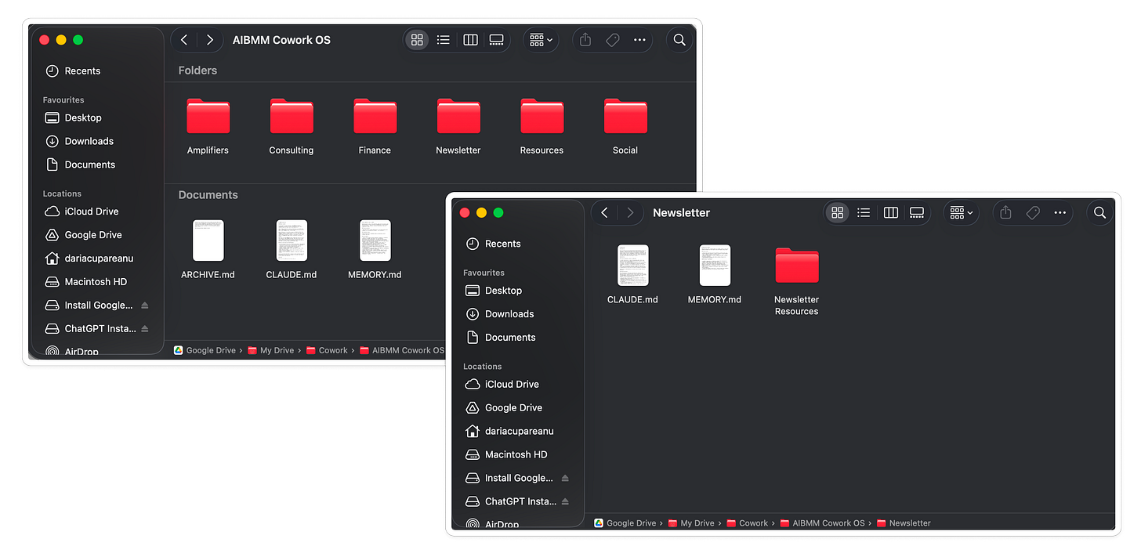The width and height of the screenshot is (1141, 557).
Task: Select CLAUDE.md in the Newsletter window
Action: (632, 265)
